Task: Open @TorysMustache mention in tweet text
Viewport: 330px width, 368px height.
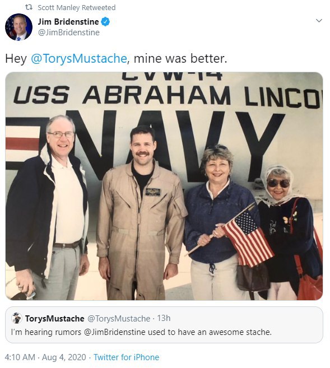Action: [x=79, y=58]
